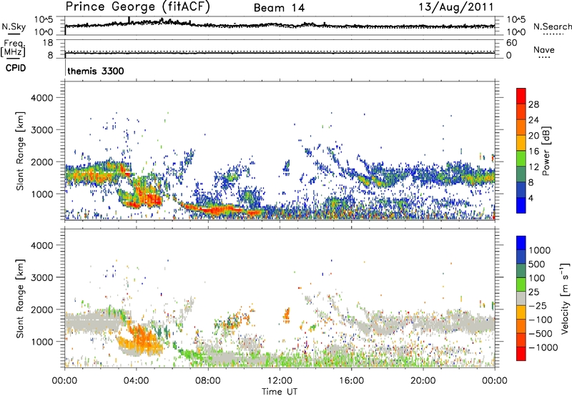Screen dimensions: 572x396
Task: Select the '28' label on power colorbar
Action: (533, 104)
